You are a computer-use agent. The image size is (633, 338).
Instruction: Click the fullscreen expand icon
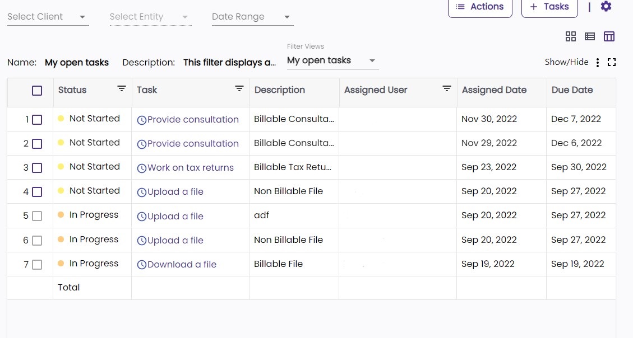click(x=612, y=63)
